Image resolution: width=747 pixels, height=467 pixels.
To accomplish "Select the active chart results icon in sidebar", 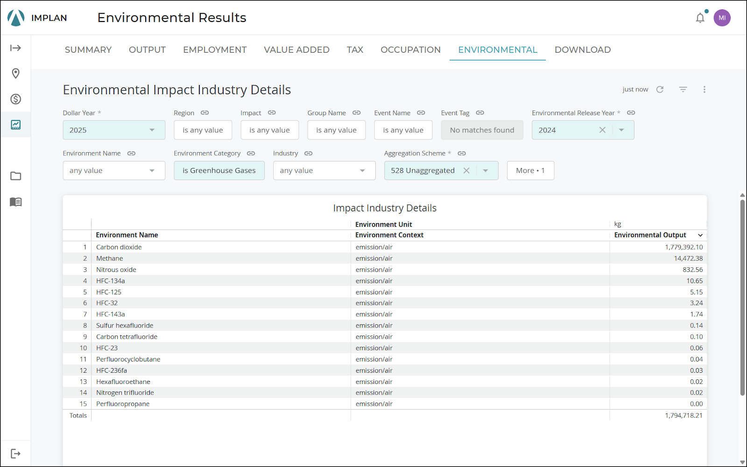I will click(x=15, y=124).
